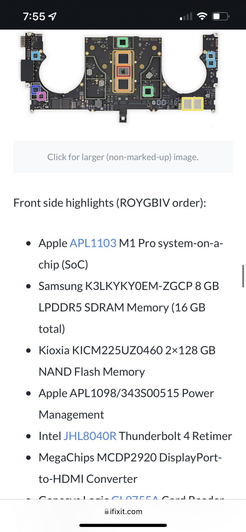The height and width of the screenshot is (532, 246).
Task: Tap the cyan-highlighted chip near the left port
Action: pyautogui.click(x=36, y=56)
